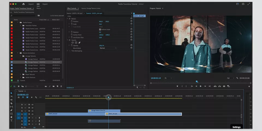Select the Ripple Edit tool
Screen dimensions: 262x131
click(11, 100)
